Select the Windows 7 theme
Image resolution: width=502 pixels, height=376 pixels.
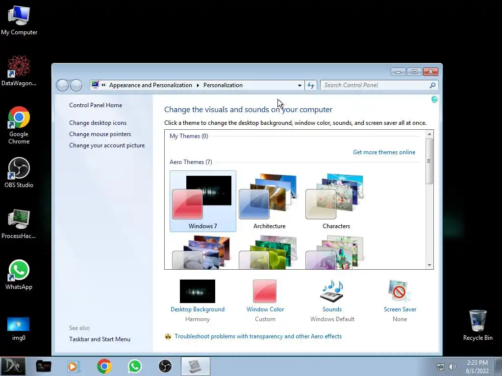coord(202,201)
